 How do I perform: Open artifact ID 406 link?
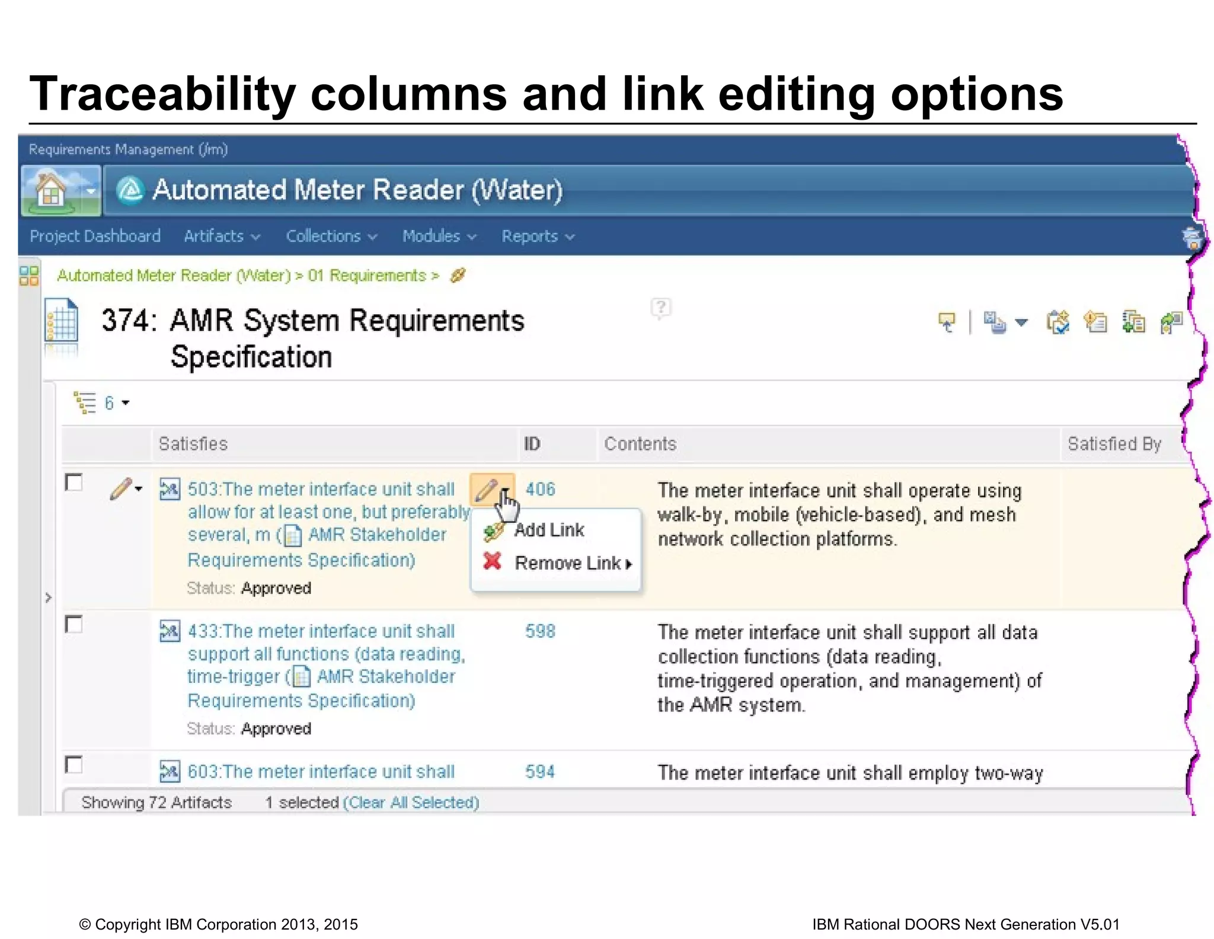pyautogui.click(x=540, y=490)
